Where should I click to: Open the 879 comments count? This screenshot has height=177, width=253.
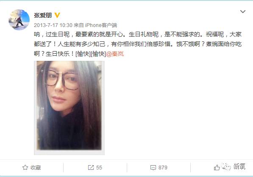click(163, 168)
